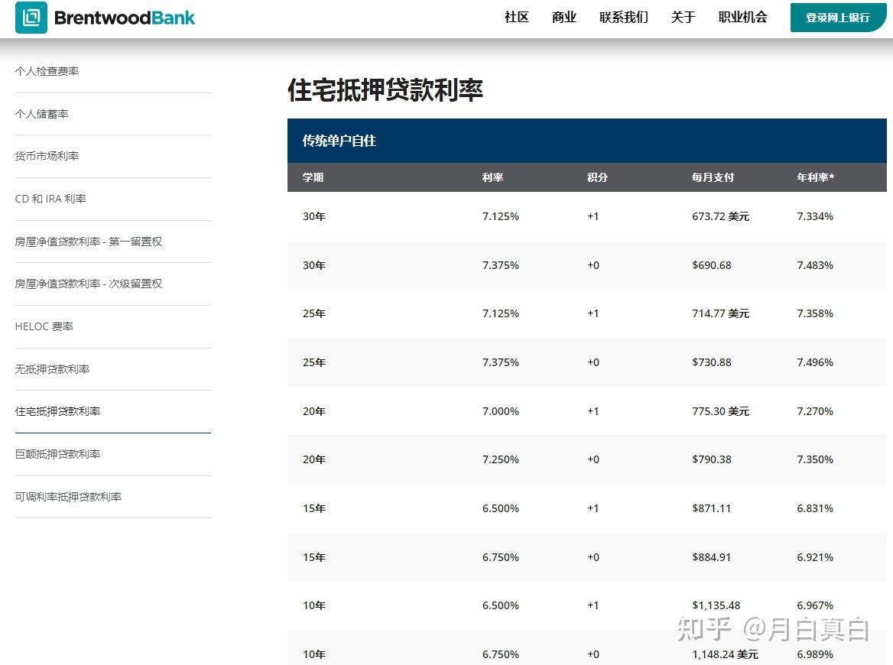
Task: Select 房屋净值贷款利率 - 次级留置权 link
Action: (x=88, y=284)
